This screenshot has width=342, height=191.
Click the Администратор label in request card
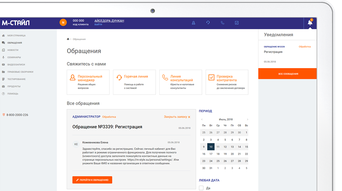click(86, 117)
